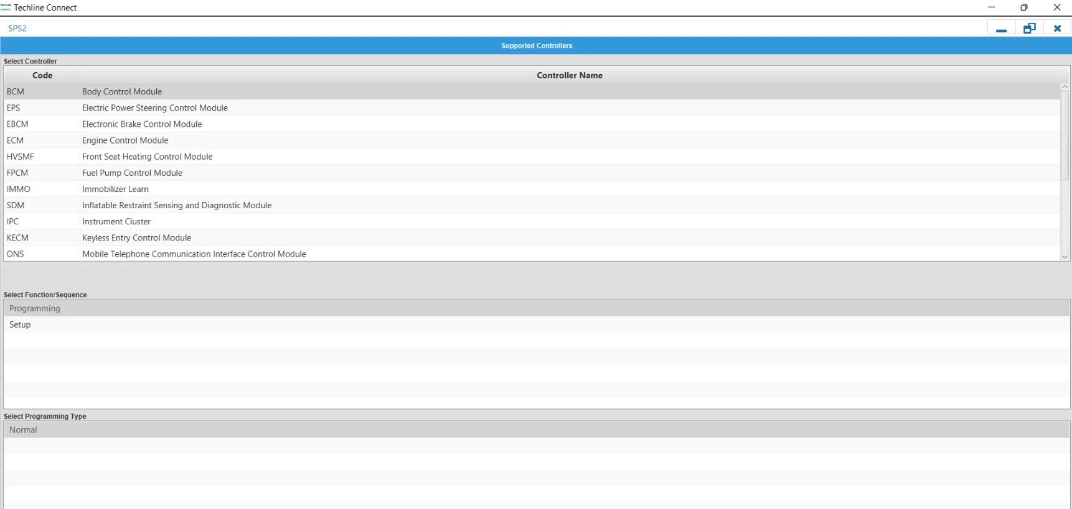Sort by Code column header
Screen dimensions: 1072x509
point(42,75)
